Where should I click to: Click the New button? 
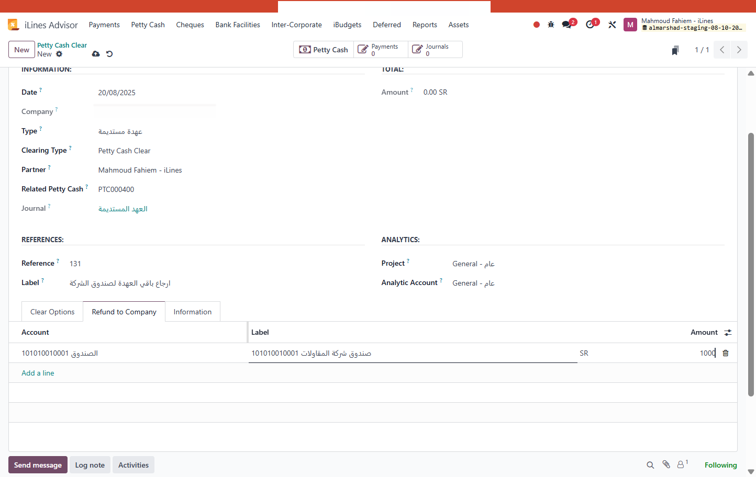[x=21, y=50]
